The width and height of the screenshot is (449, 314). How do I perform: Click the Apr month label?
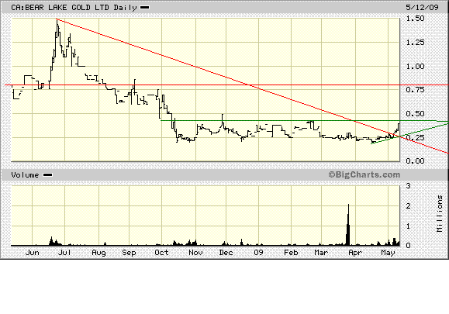pyautogui.click(x=355, y=253)
